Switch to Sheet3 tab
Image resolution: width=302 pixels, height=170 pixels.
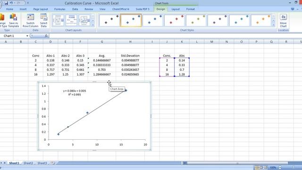(x=42, y=163)
